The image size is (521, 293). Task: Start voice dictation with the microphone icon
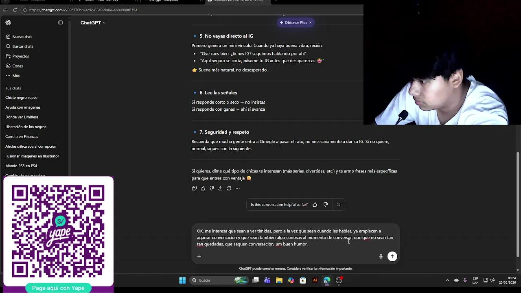(381, 256)
